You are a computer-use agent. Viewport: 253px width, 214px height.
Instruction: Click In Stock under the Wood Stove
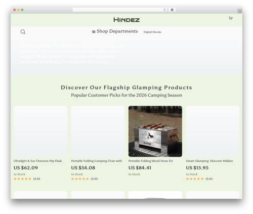(x=134, y=174)
